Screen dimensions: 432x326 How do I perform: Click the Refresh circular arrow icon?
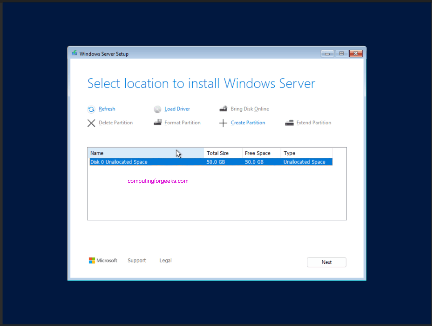91,109
